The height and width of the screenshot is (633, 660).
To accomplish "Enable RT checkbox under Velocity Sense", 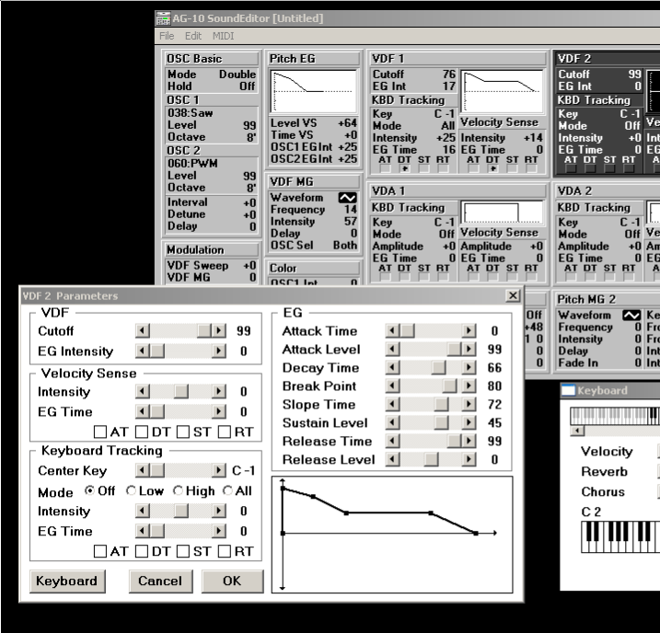I will click(x=225, y=432).
